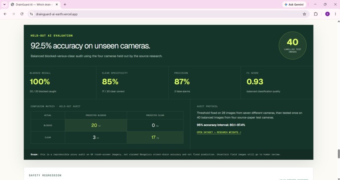The height and width of the screenshot is (180, 340).
Task: Click the forward navigation arrow
Action: coord(13,14)
